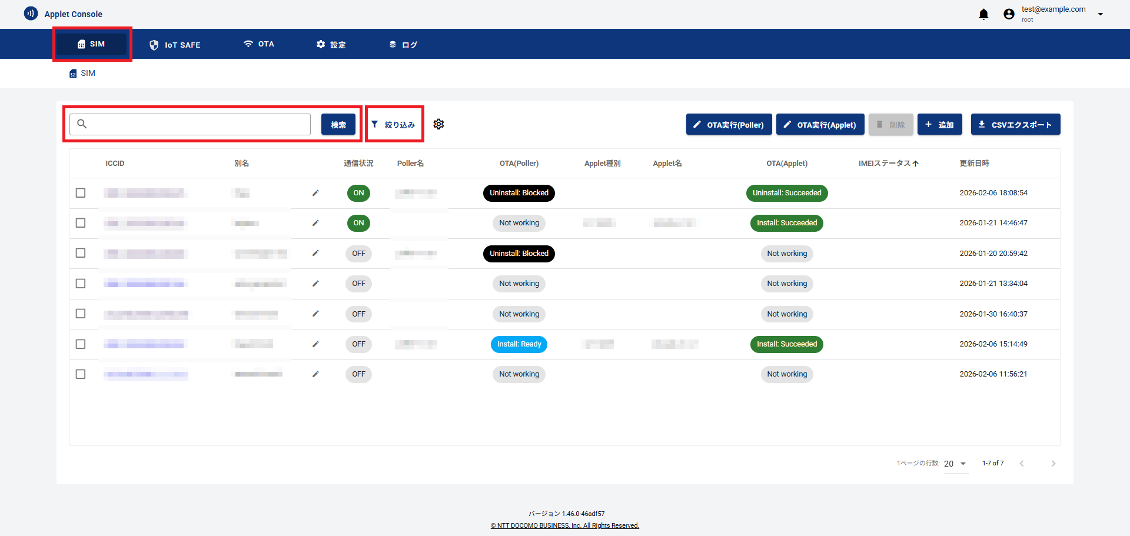Click the 1-7 of 7 pagination text
Viewport: 1130px width, 536px height.
pos(993,464)
